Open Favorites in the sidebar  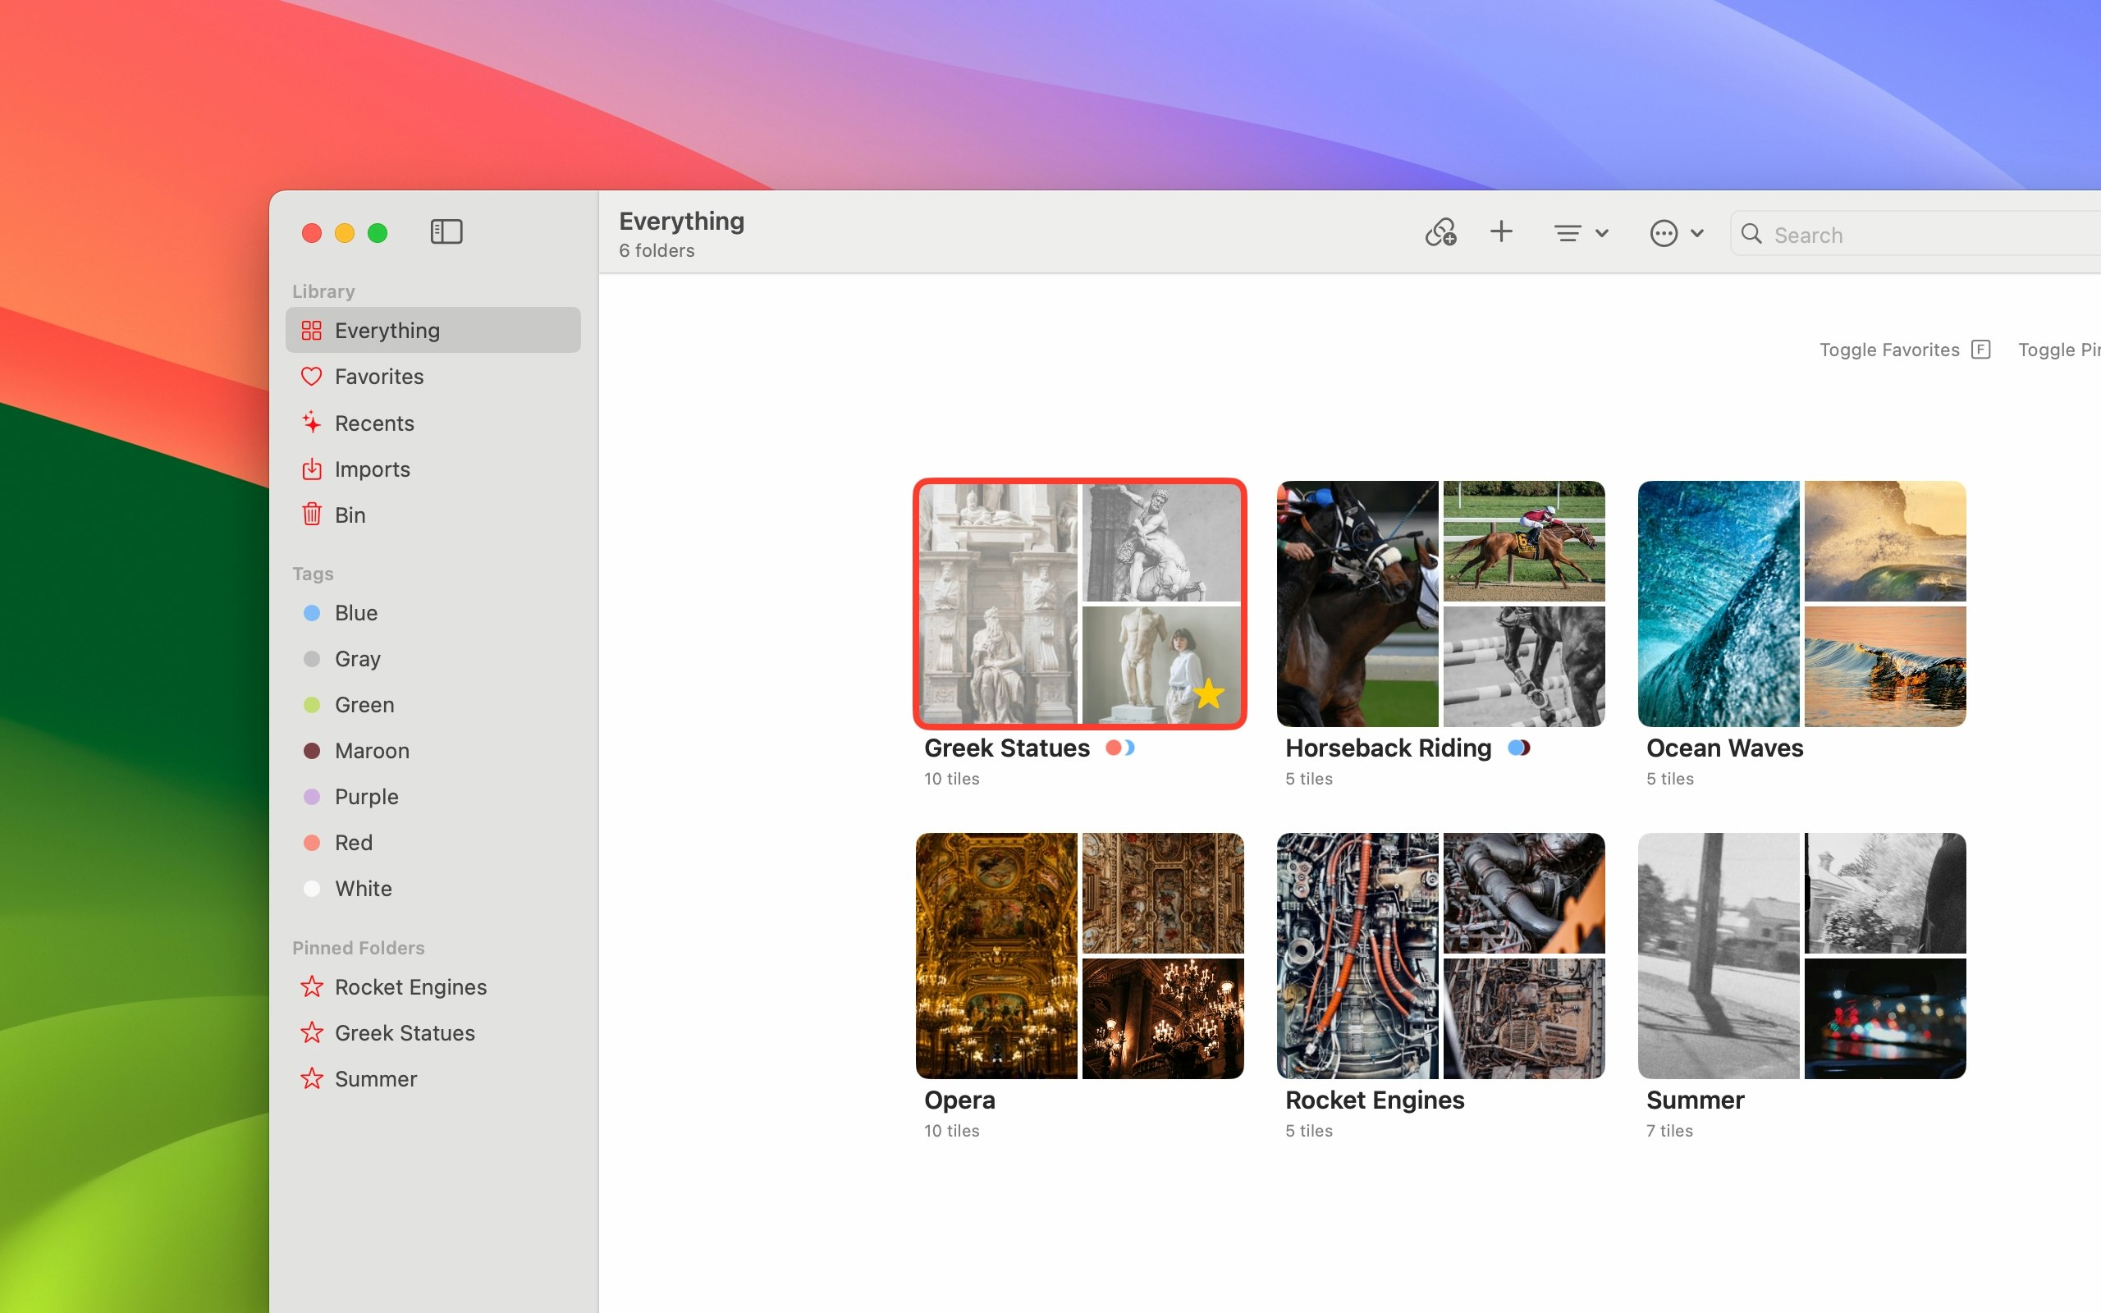coord(433,376)
